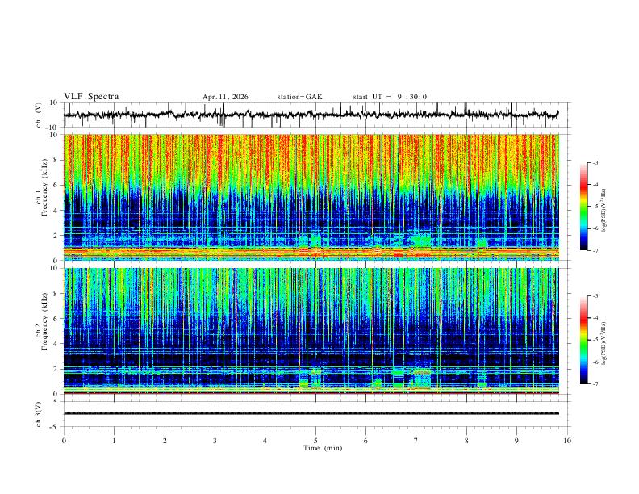
Task: Click the "6" kHz tick on ch.1 frequency axis
Action: tap(56, 185)
